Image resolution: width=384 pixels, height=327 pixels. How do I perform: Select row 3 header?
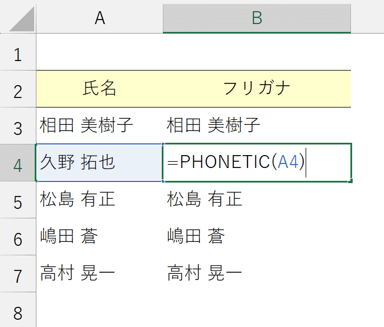point(18,126)
